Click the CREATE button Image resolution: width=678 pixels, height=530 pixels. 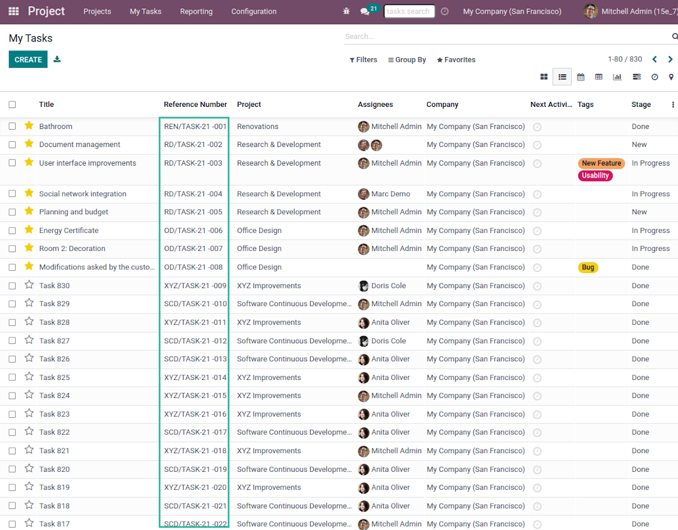(x=28, y=59)
